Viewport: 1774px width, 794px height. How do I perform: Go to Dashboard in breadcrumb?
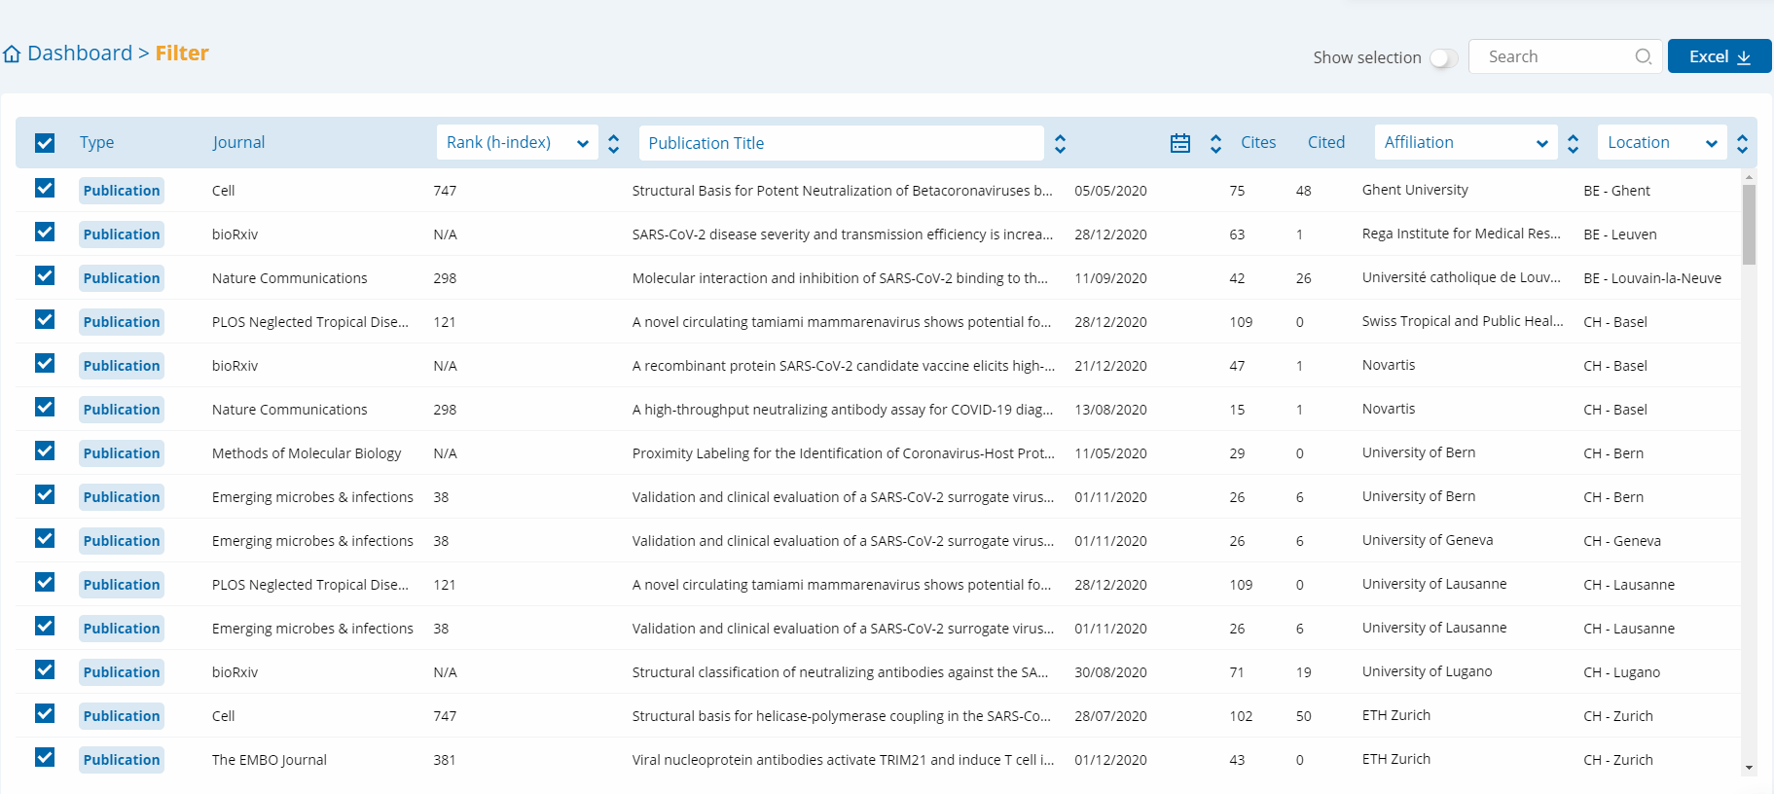[x=79, y=54]
